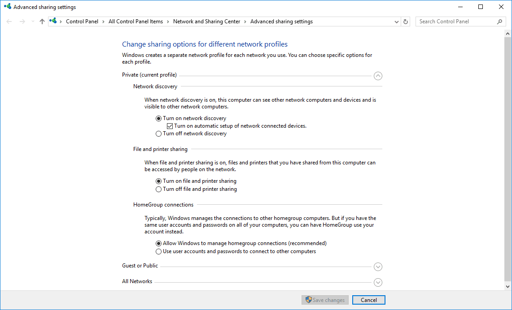Select Turn off file and printer sharing
Viewport: 512px width, 310px height.
[158, 189]
